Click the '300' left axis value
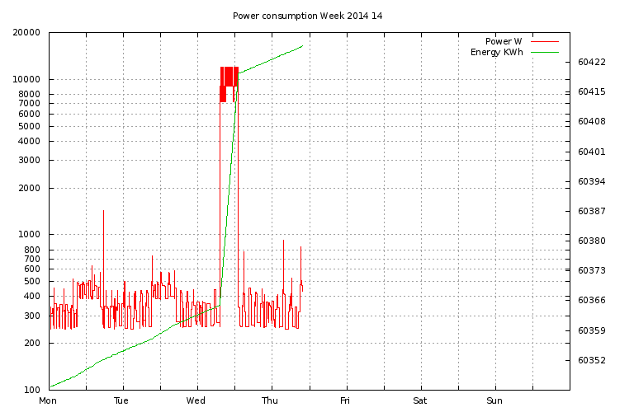Screen dimensions: 634x412 tap(32, 316)
